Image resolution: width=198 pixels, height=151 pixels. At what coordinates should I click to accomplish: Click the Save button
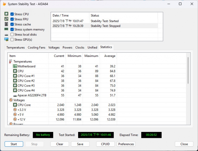point(80,144)
